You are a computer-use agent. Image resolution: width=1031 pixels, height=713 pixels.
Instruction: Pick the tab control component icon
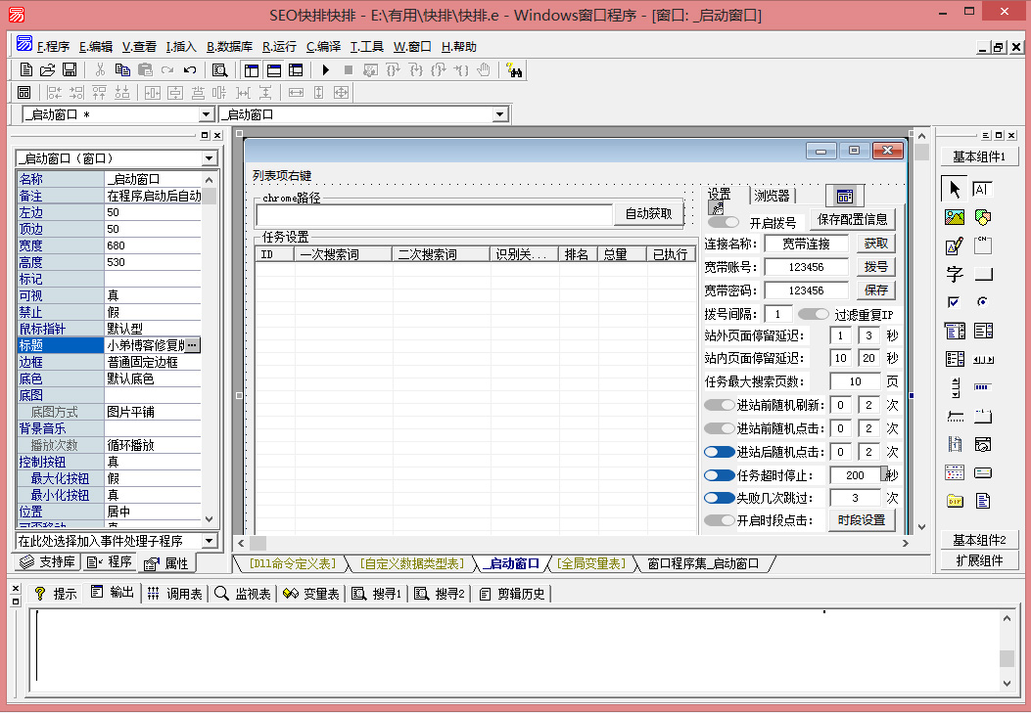[983, 416]
